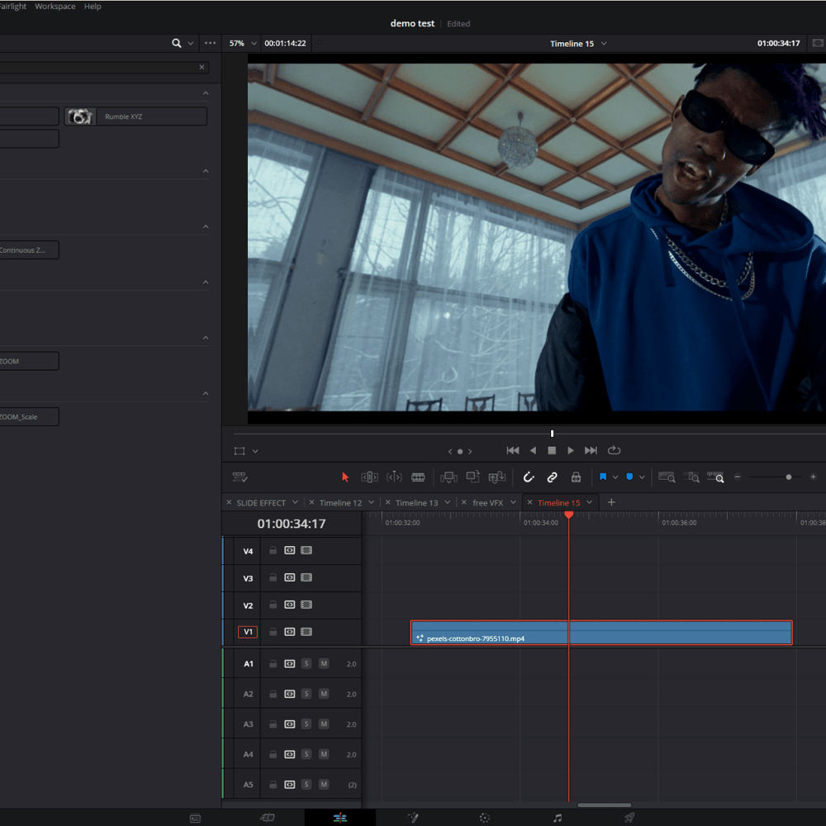Add a new timeline tab with plus
Viewport: 826px width, 826px height.
611,502
